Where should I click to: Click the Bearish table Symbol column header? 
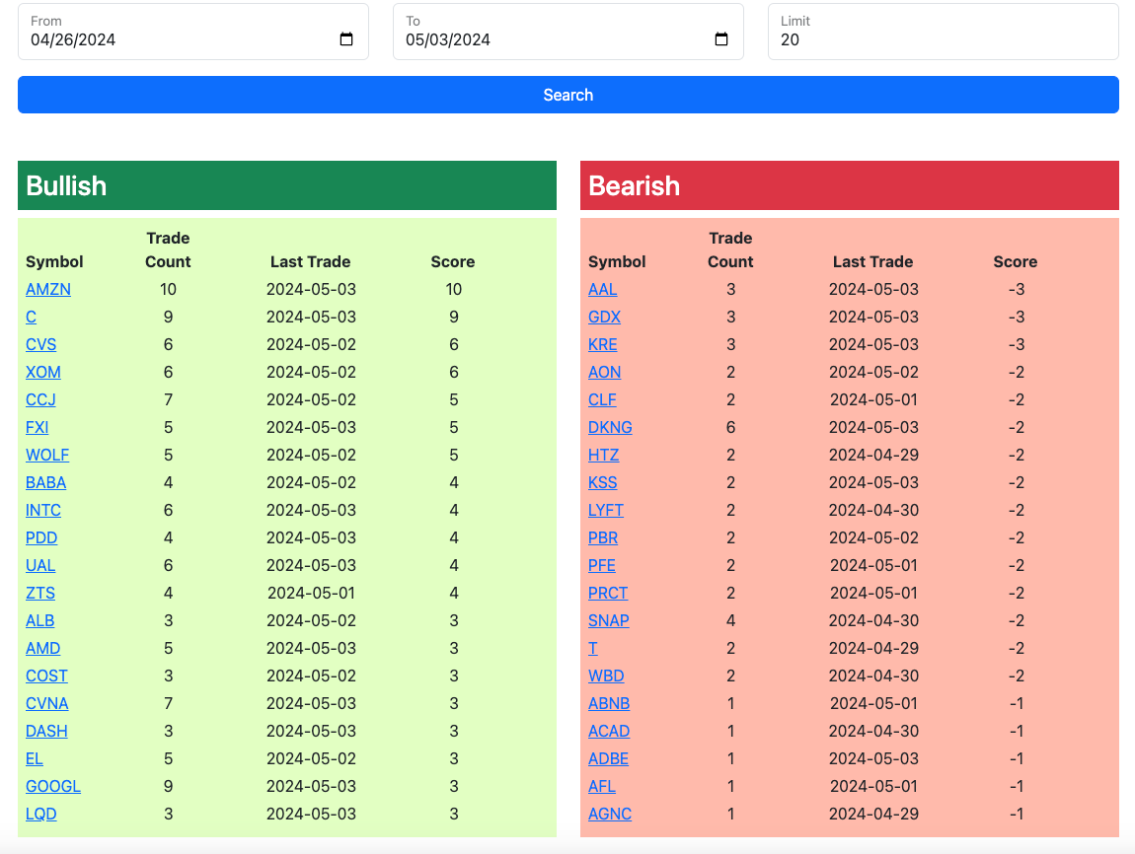[x=617, y=261]
